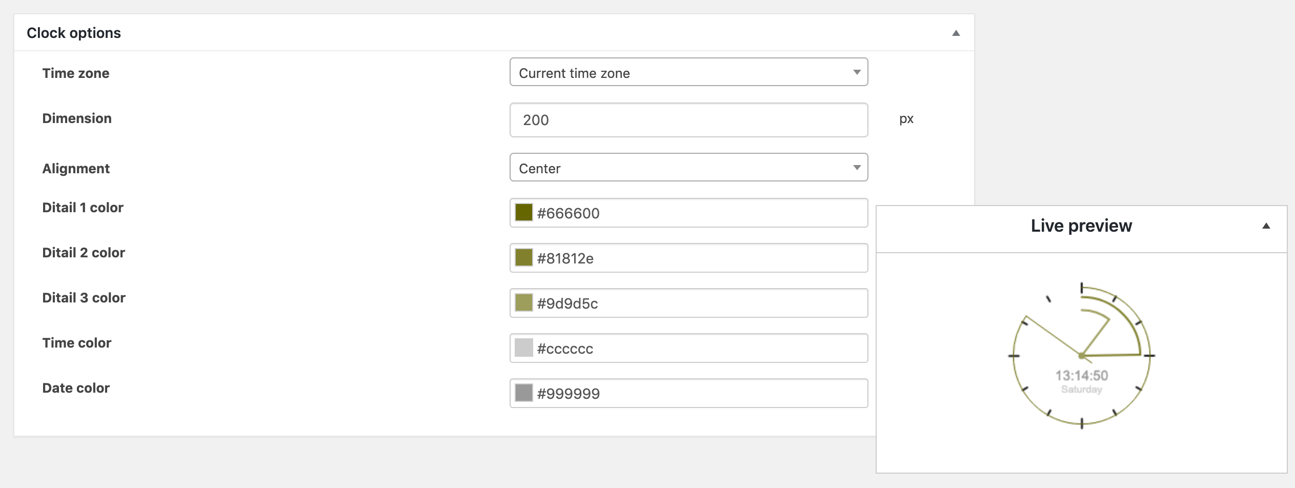1295x488 pixels.
Task: Click the #666600 hex color text field
Action: coord(700,213)
